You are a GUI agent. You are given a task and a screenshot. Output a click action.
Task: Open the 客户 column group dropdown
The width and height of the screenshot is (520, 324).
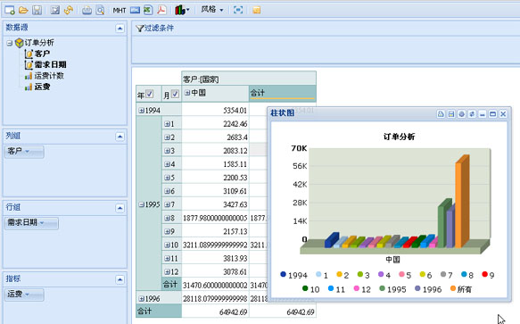click(24, 152)
